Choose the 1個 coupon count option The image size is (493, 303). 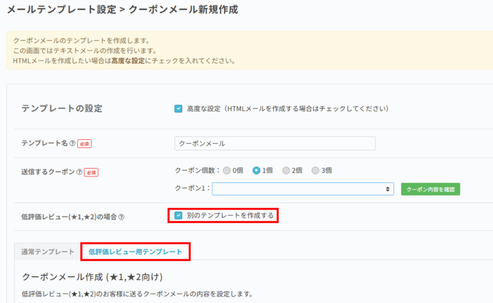click(x=257, y=170)
